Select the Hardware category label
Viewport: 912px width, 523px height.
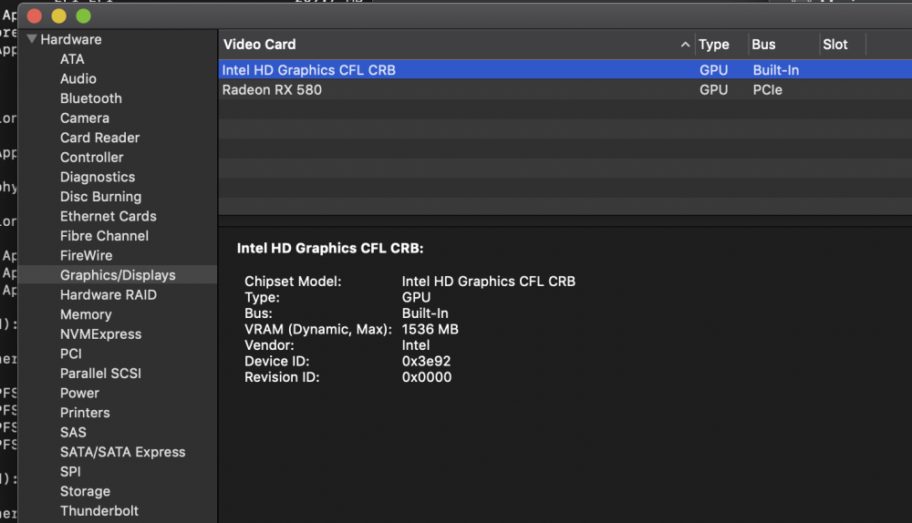(71, 39)
